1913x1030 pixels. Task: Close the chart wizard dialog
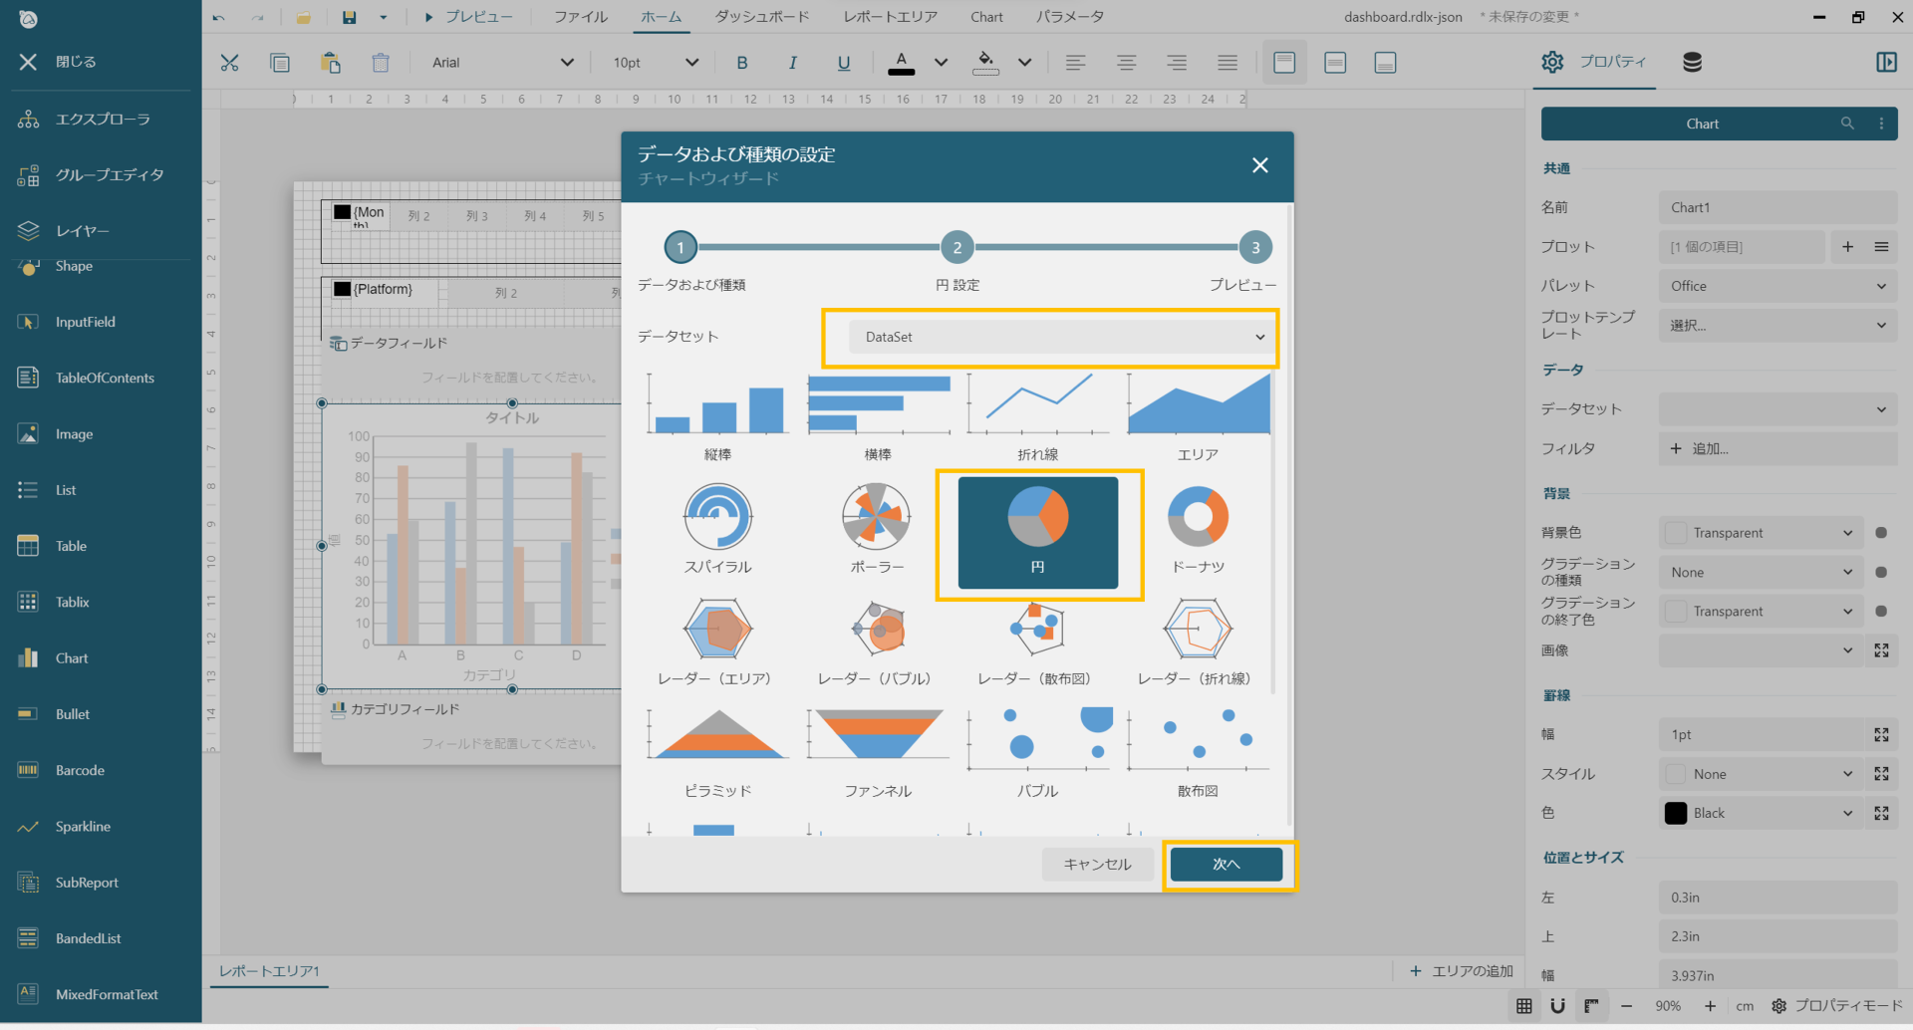click(1260, 165)
